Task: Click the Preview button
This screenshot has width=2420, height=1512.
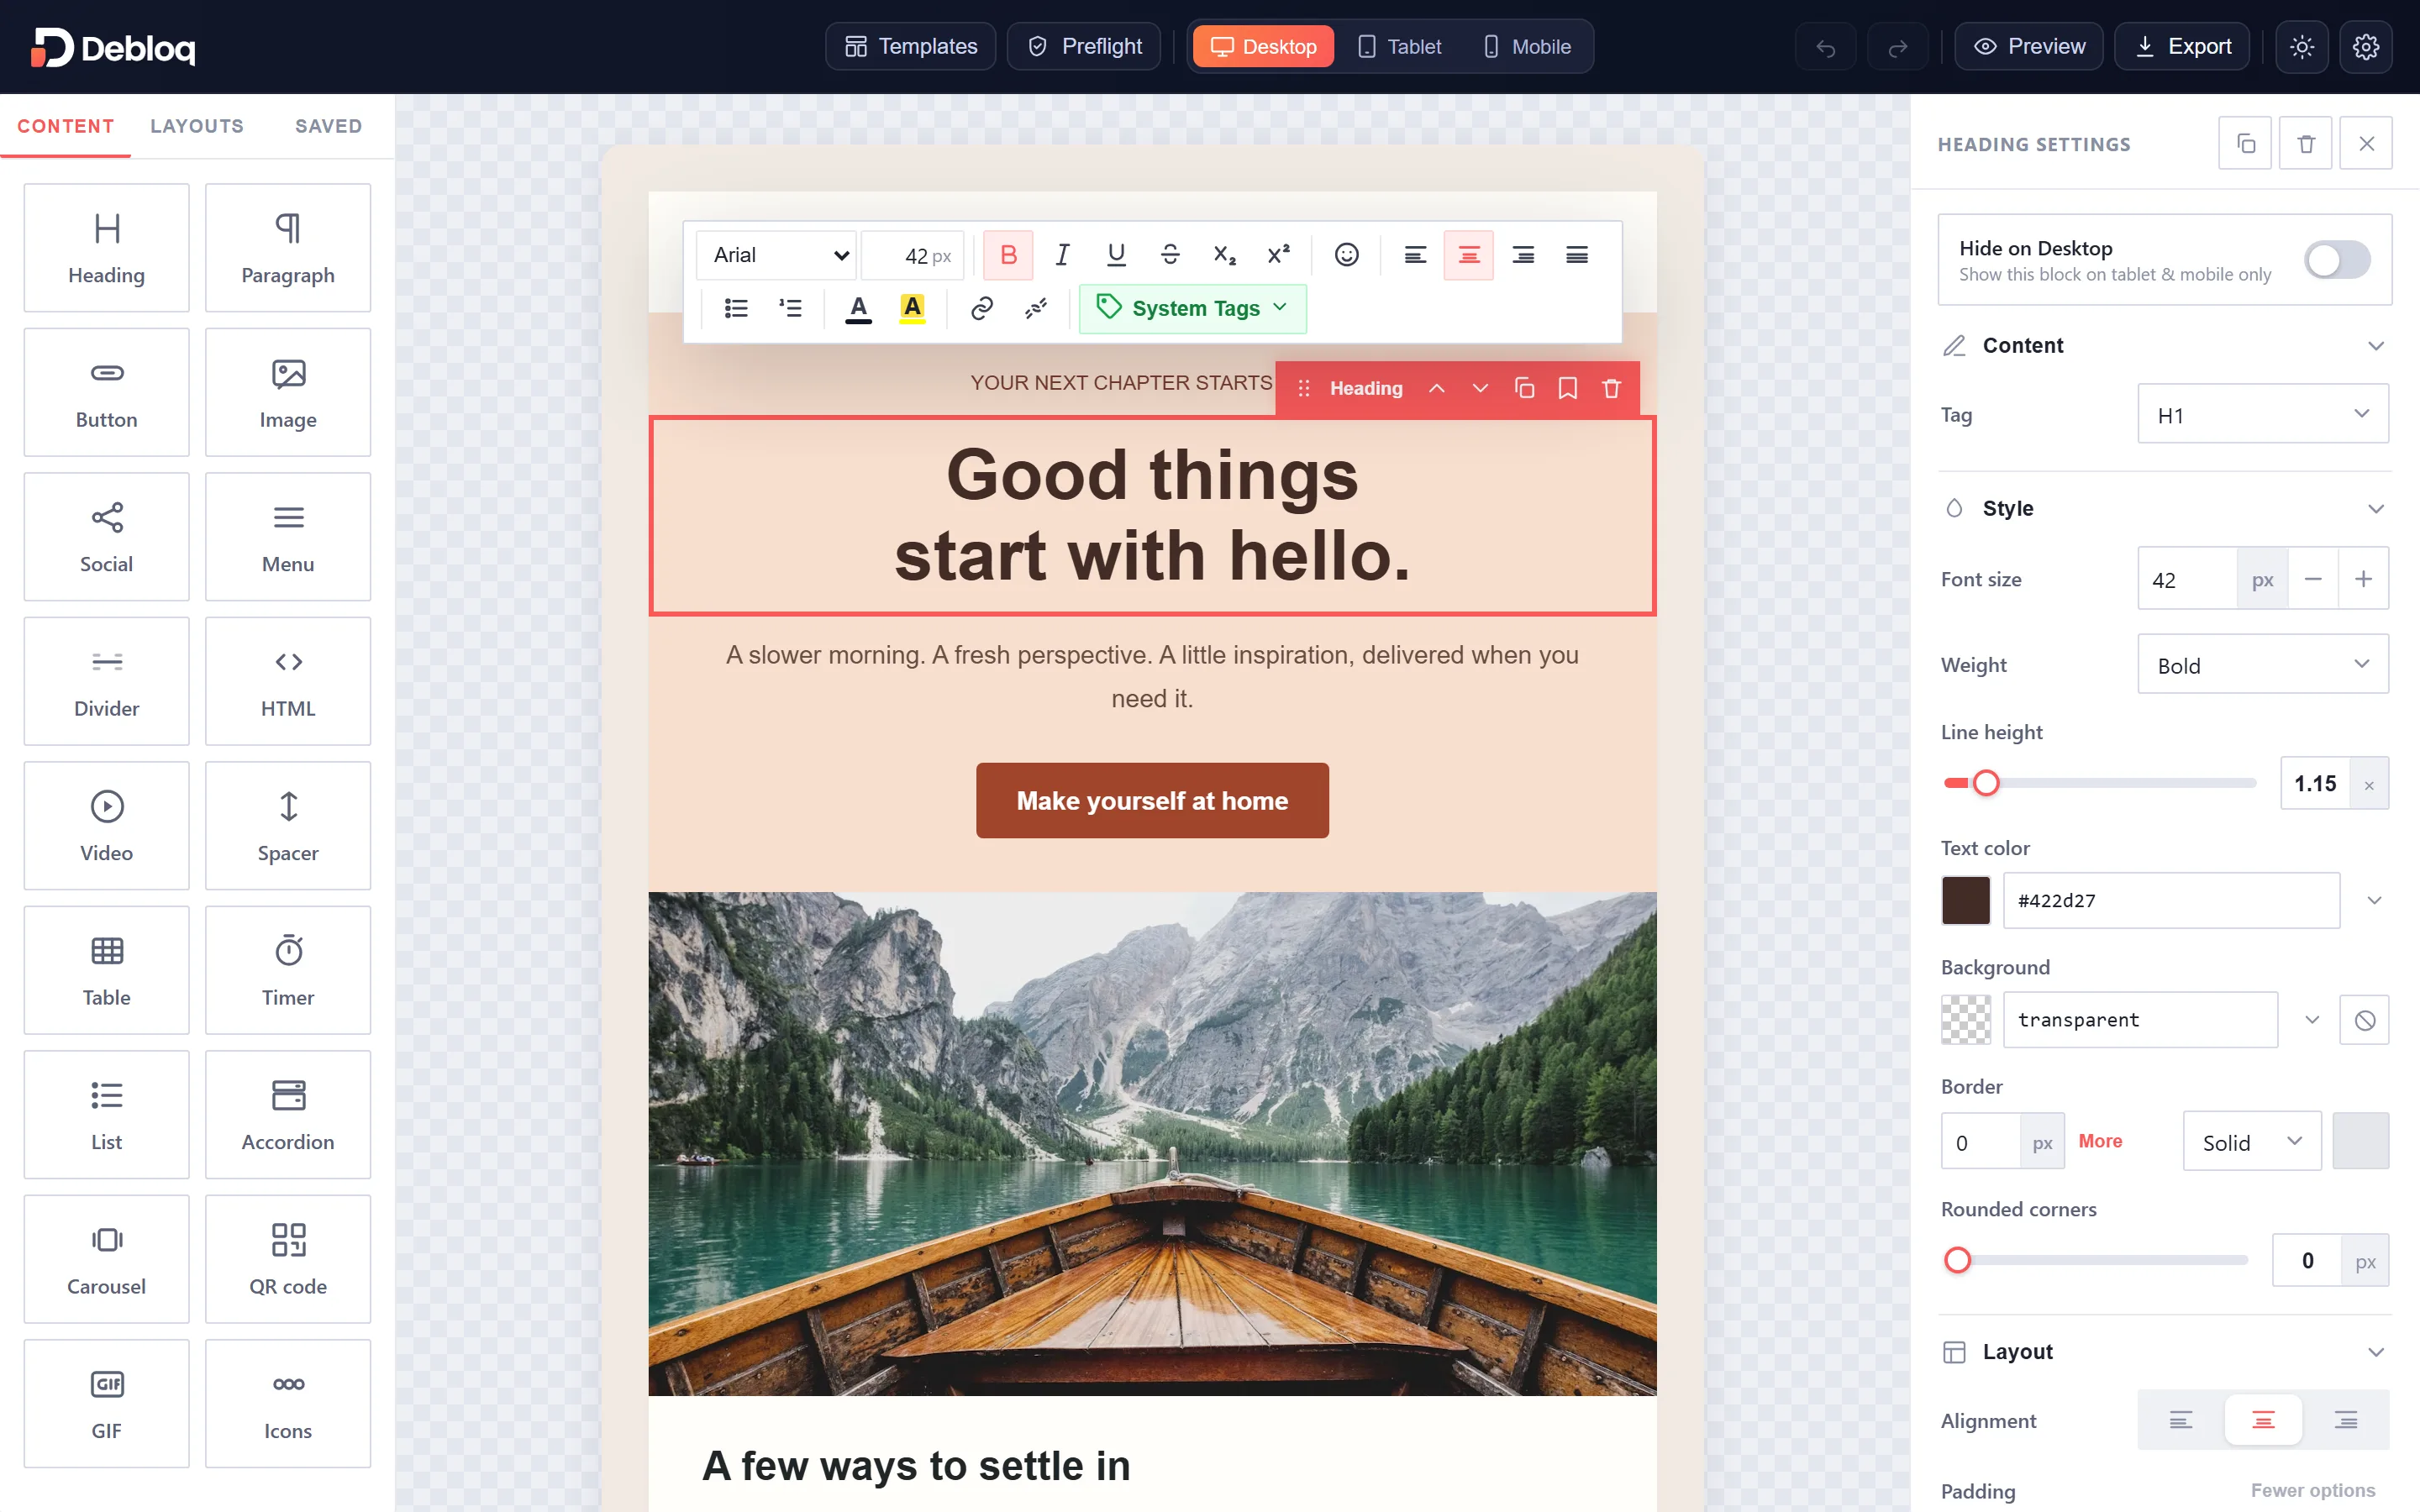Action: pyautogui.click(x=2029, y=47)
